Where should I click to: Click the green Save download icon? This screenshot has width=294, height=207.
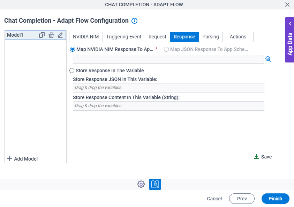pos(256,156)
